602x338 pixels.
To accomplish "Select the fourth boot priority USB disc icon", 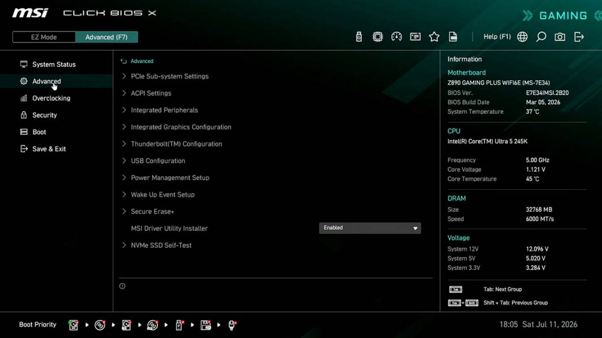I will coord(152,325).
